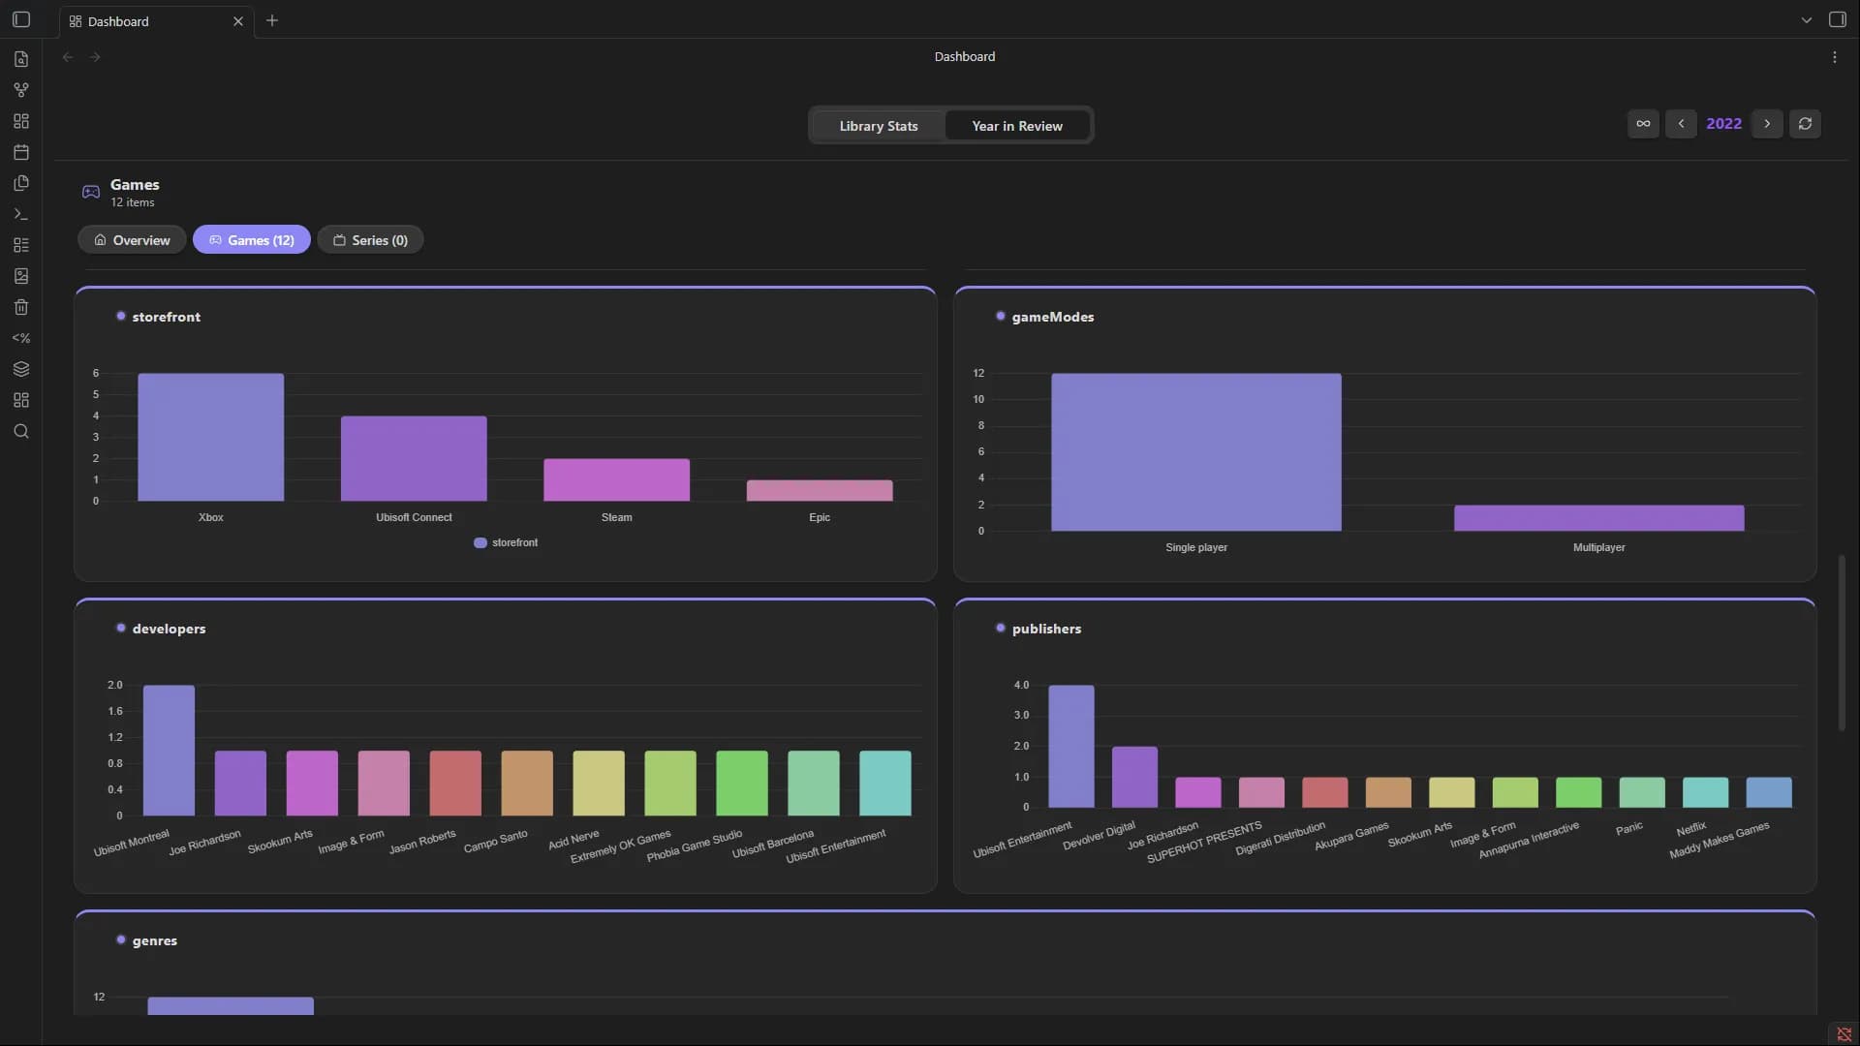This screenshot has width=1860, height=1046.
Task: Click the year 2022 label
Action: 1723,123
